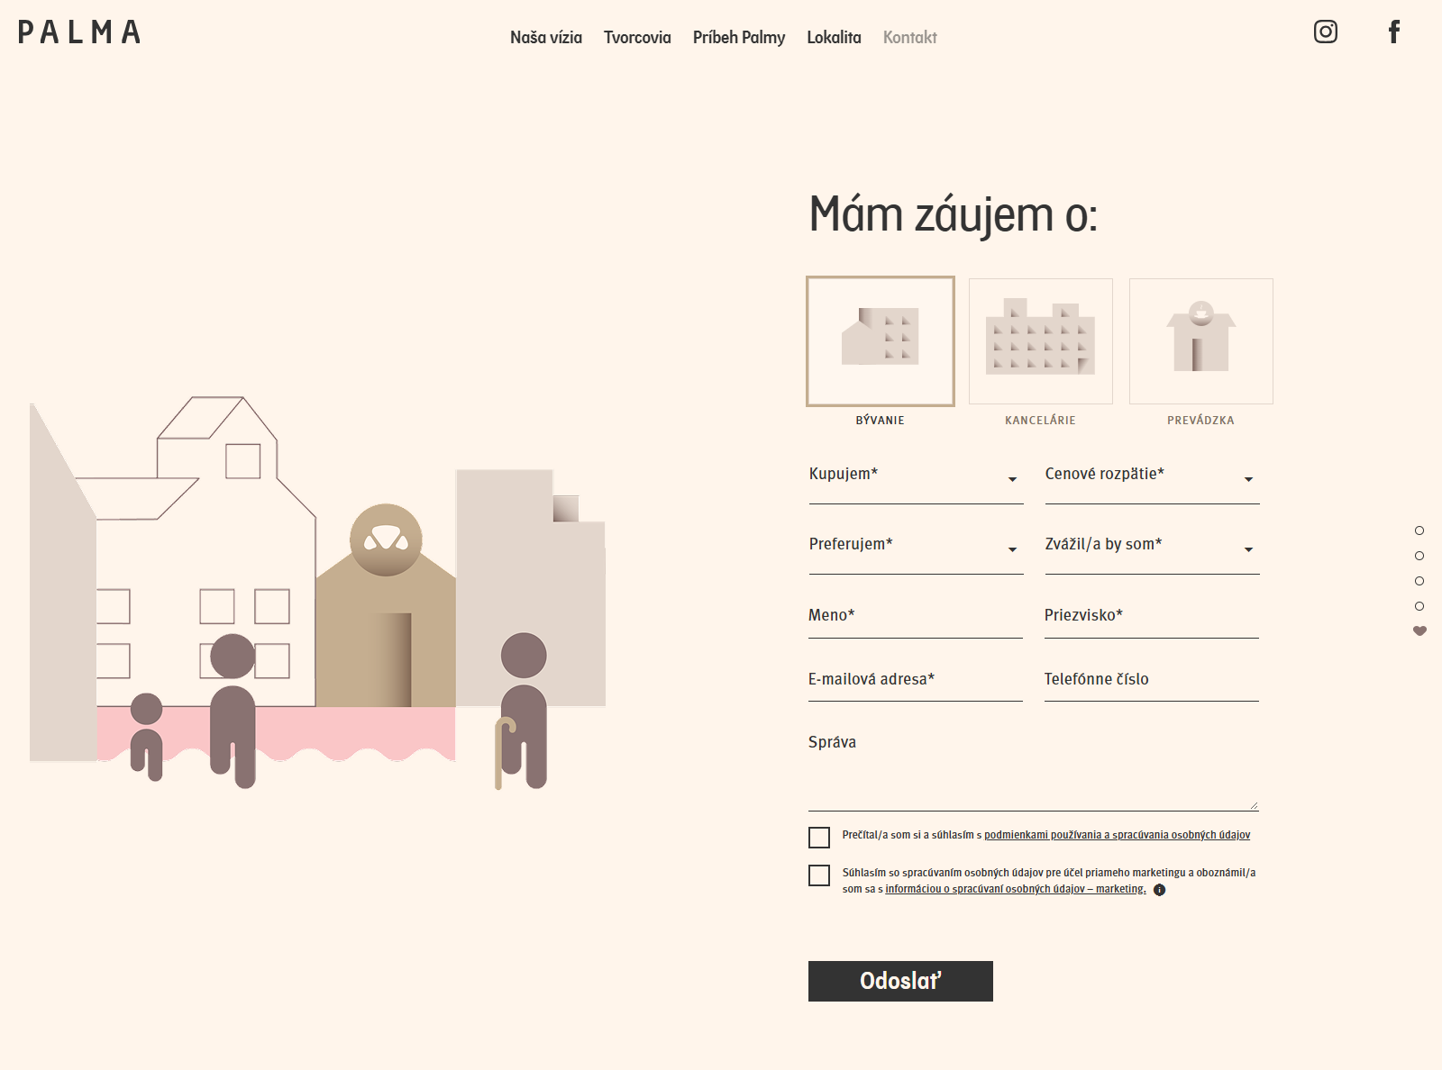Viewport: 1442px width, 1070px height.
Task: Click the info icon next to marketing consent
Action: click(x=1160, y=890)
